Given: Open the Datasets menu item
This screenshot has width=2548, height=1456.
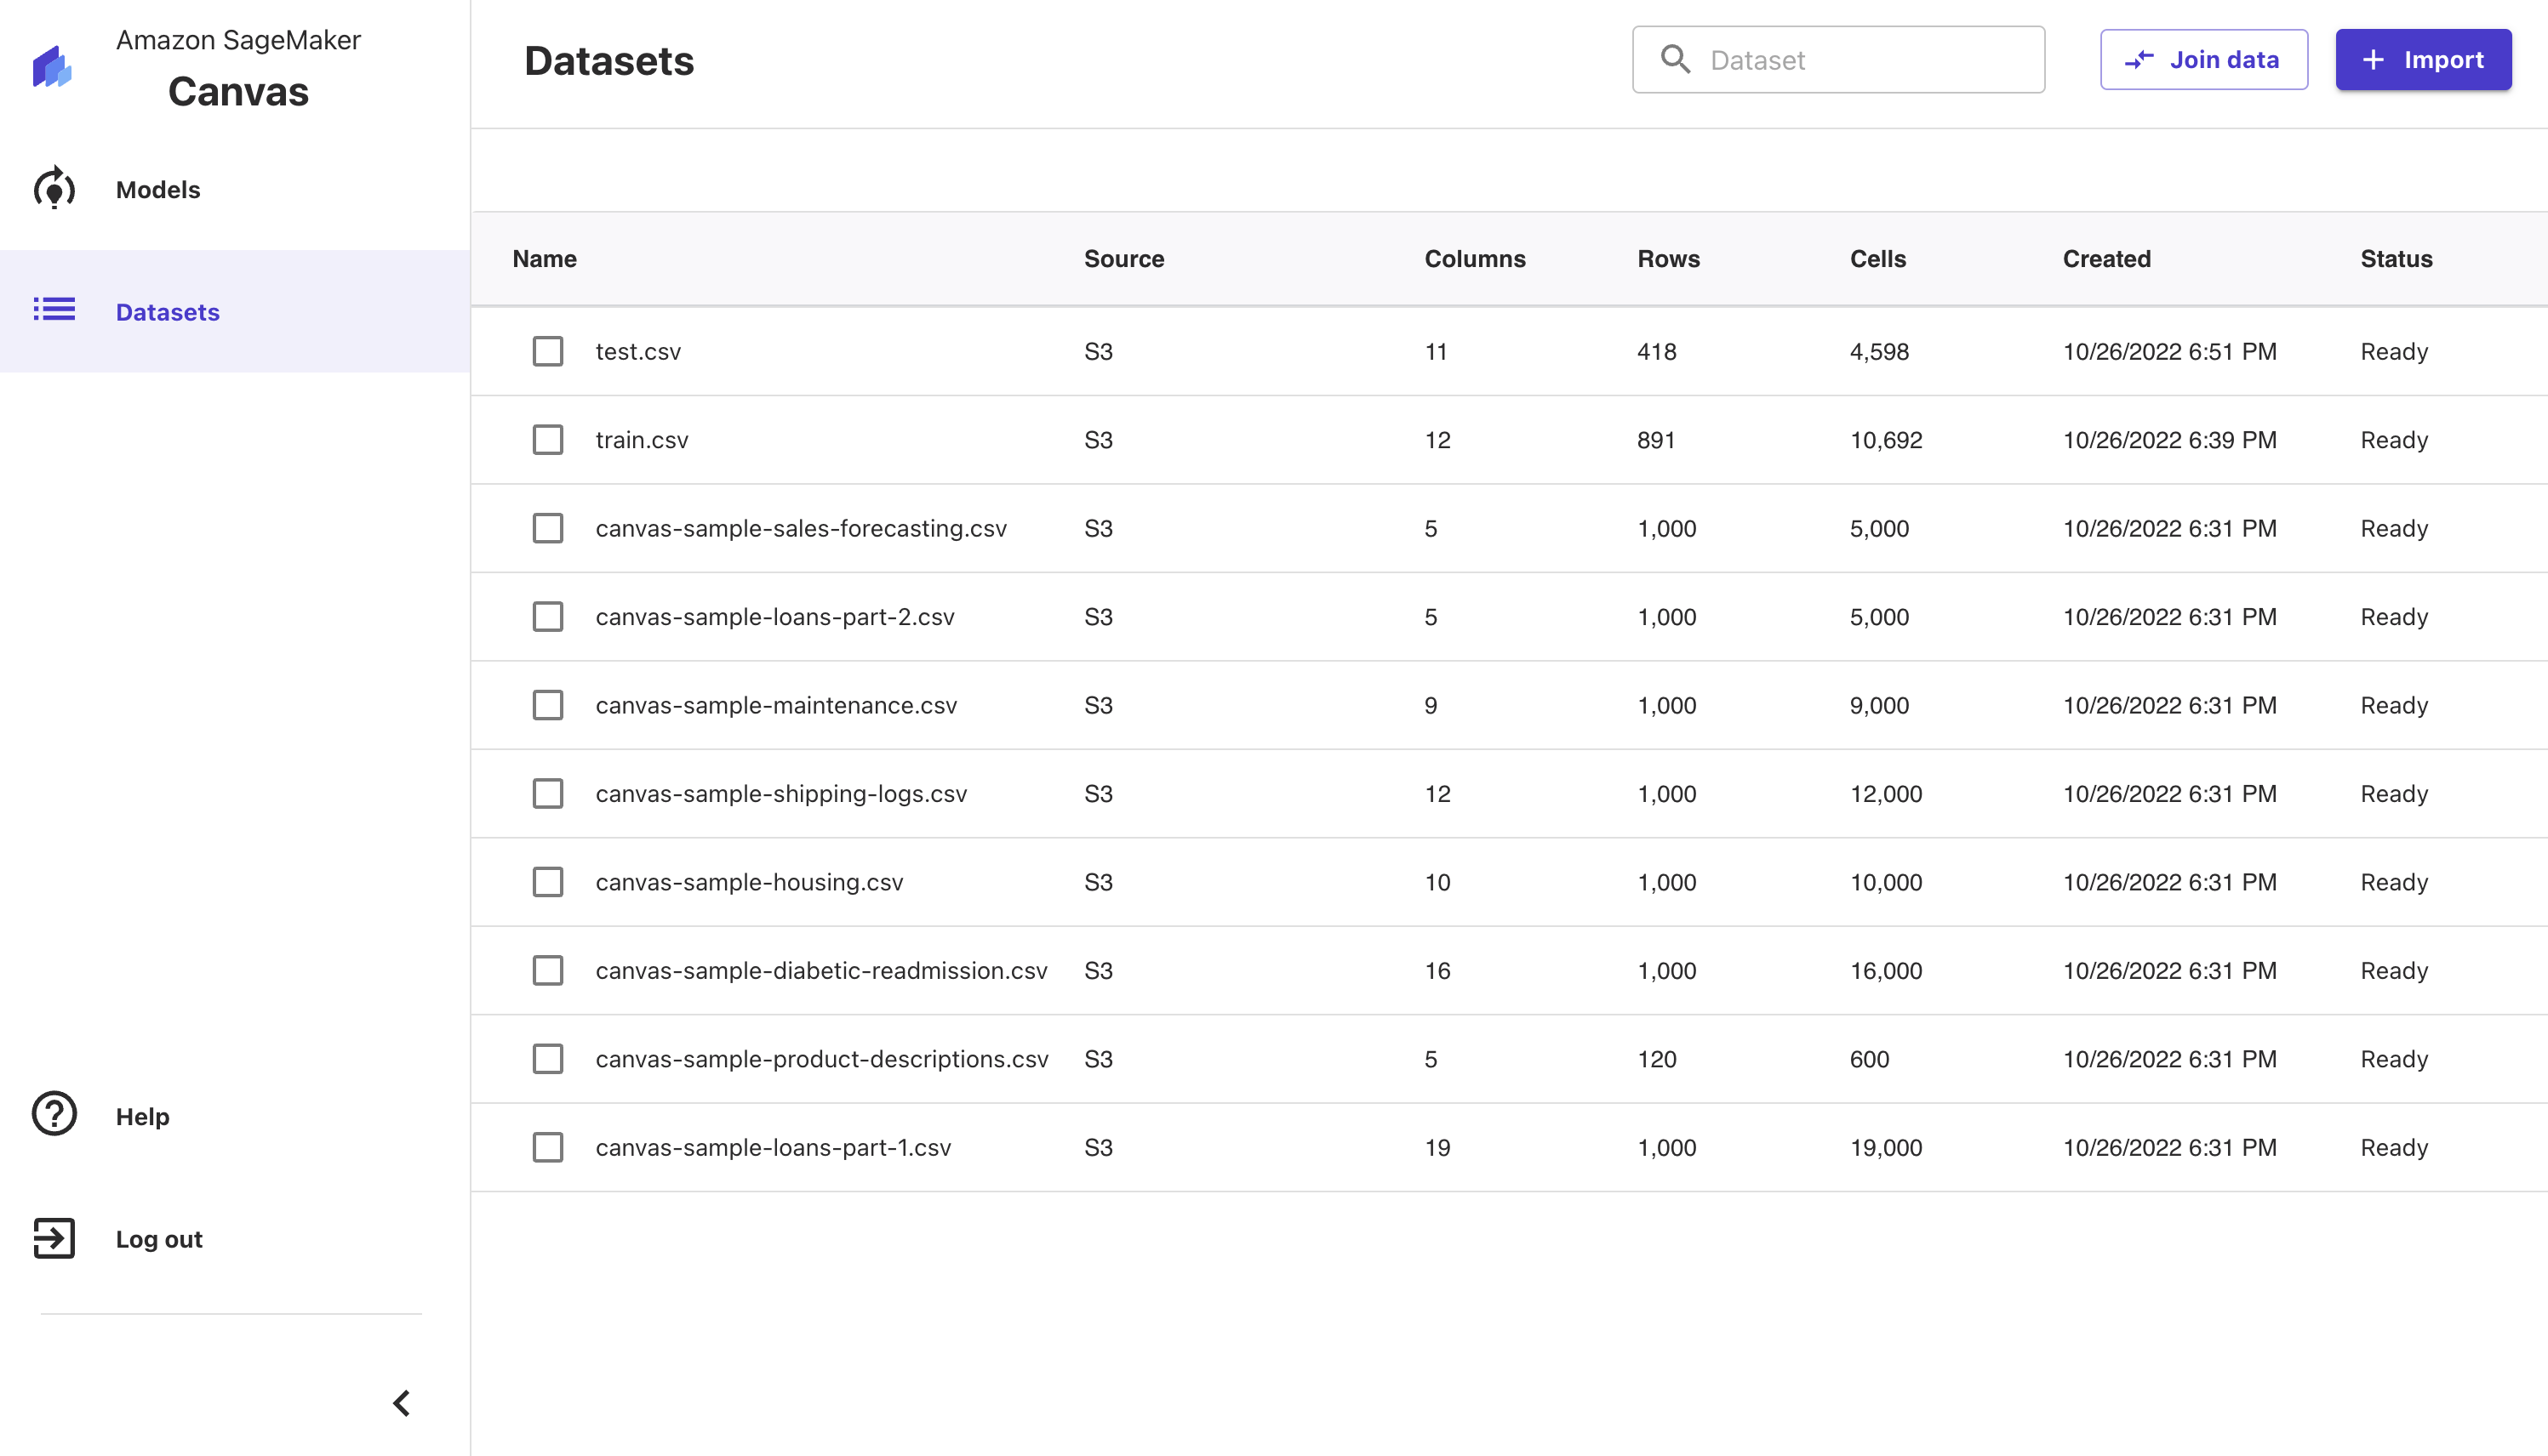Looking at the screenshot, I should 235,311.
